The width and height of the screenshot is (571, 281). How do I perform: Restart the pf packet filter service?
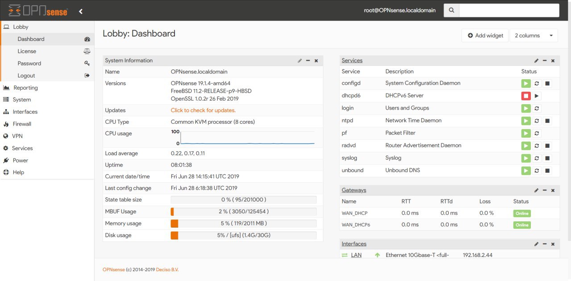point(537,133)
